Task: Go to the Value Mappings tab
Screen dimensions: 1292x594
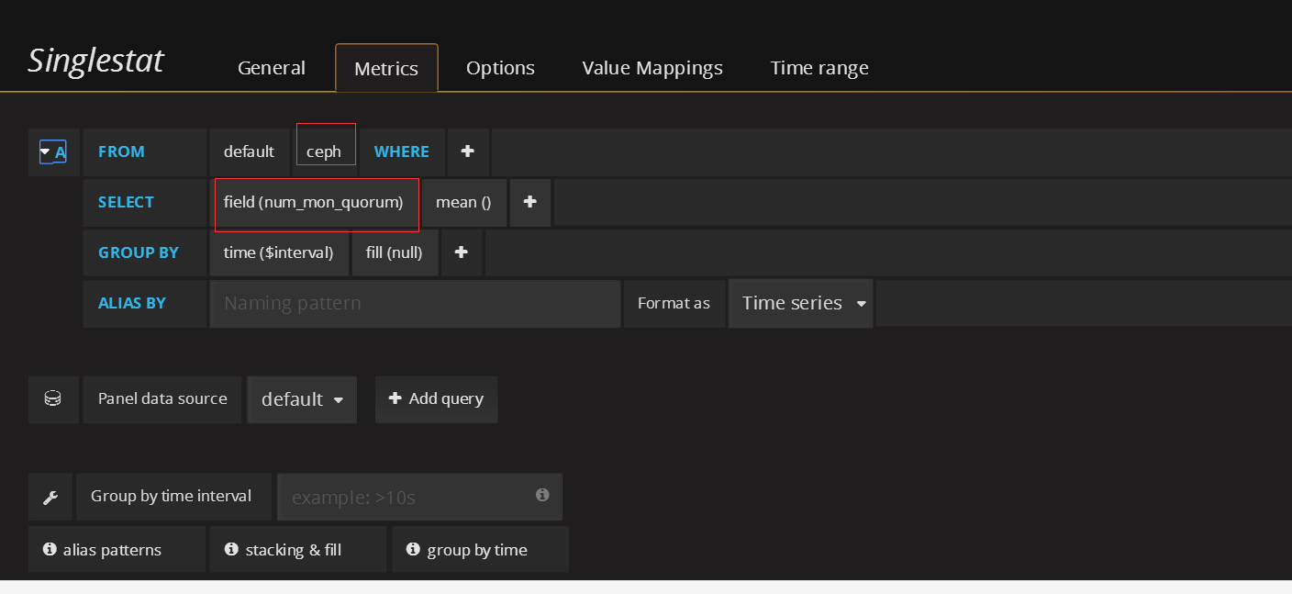Action: (x=652, y=68)
